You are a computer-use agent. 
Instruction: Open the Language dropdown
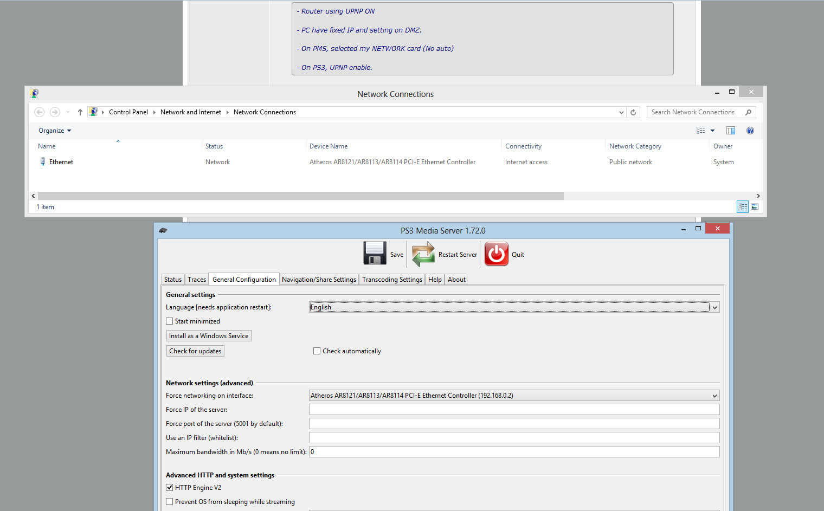pos(714,307)
